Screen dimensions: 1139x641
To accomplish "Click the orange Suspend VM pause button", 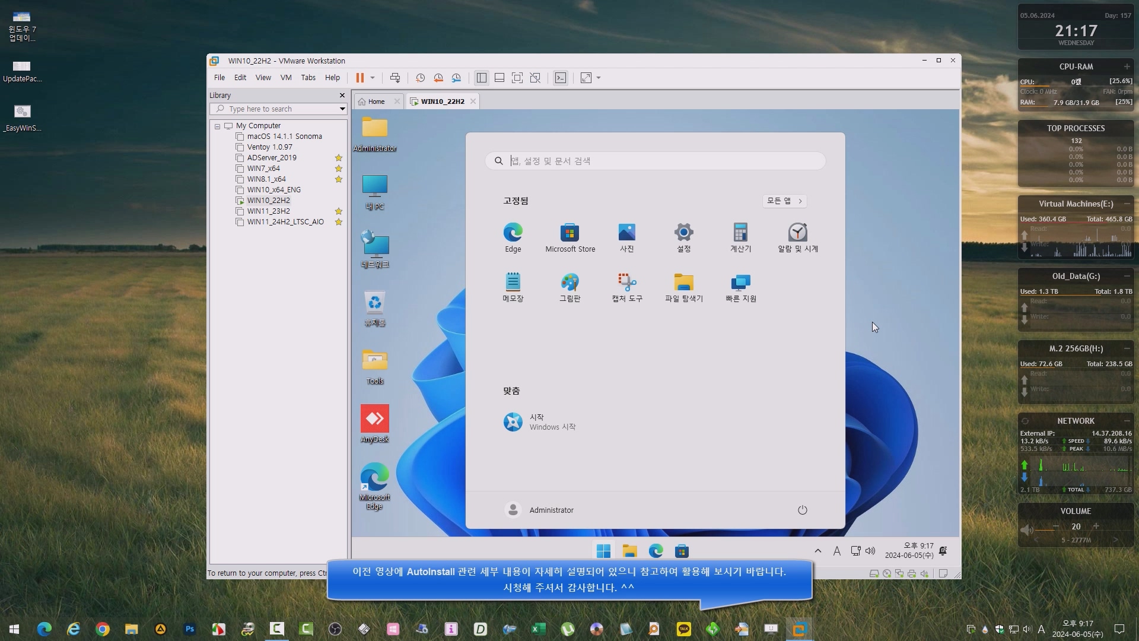I will [359, 78].
